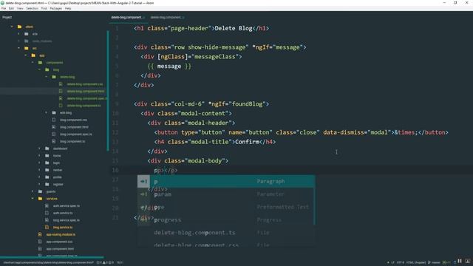This screenshot has height=266, width=473.
Task: Click the app-routing.module.ts file icon
Action: click(x=40, y=234)
